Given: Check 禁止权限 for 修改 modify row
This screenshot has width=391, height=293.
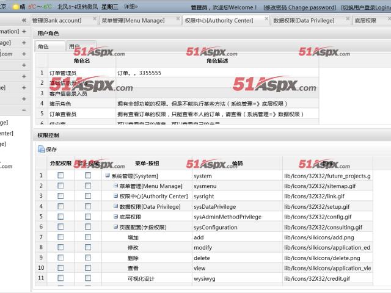Looking at the screenshot, I should 88,247.
